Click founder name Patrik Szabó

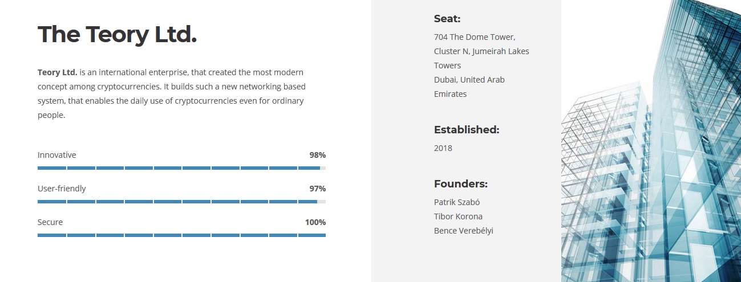(x=457, y=202)
